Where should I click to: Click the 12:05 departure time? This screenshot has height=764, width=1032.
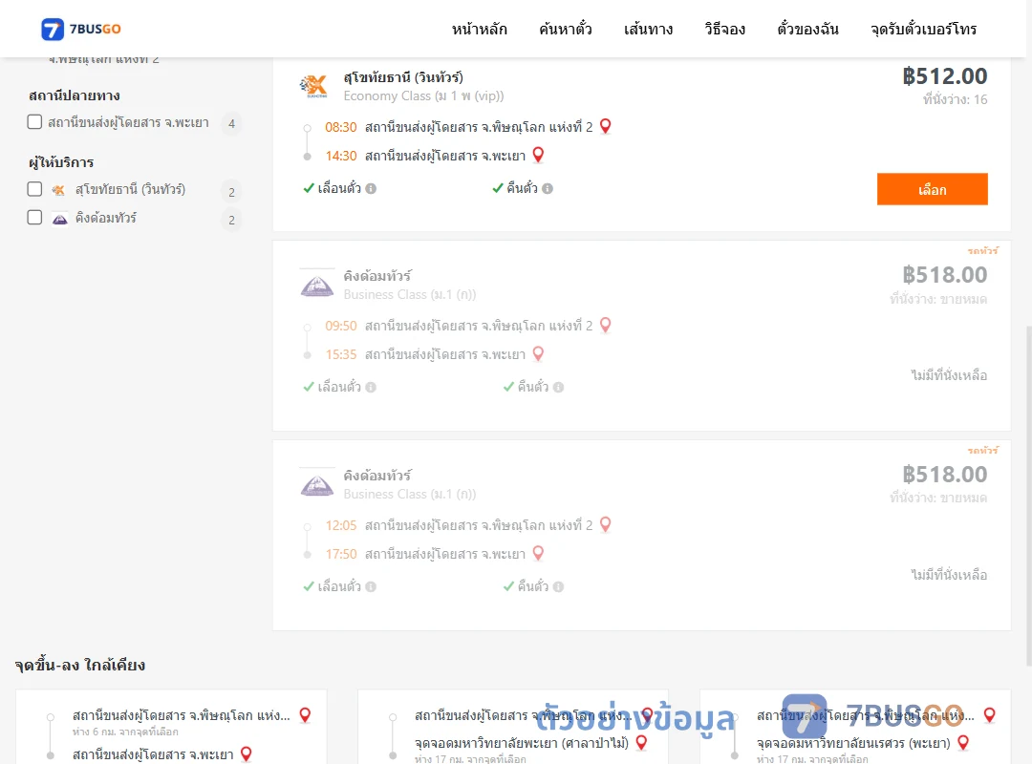(x=341, y=526)
